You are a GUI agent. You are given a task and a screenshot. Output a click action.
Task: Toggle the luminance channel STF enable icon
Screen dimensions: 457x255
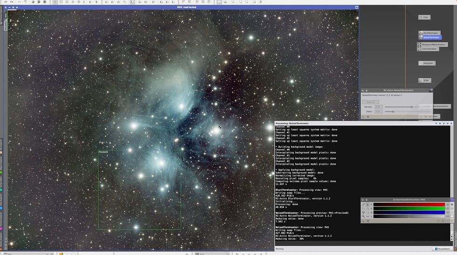click(448, 216)
